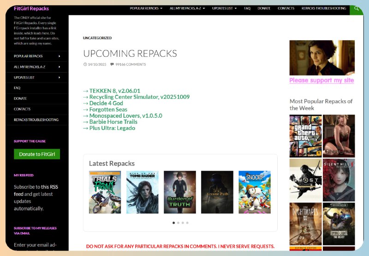Click the Please support my site link

tap(321, 80)
